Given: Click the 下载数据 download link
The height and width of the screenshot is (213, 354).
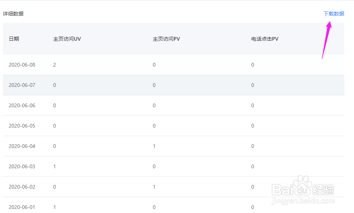Looking at the screenshot, I should [x=334, y=14].
